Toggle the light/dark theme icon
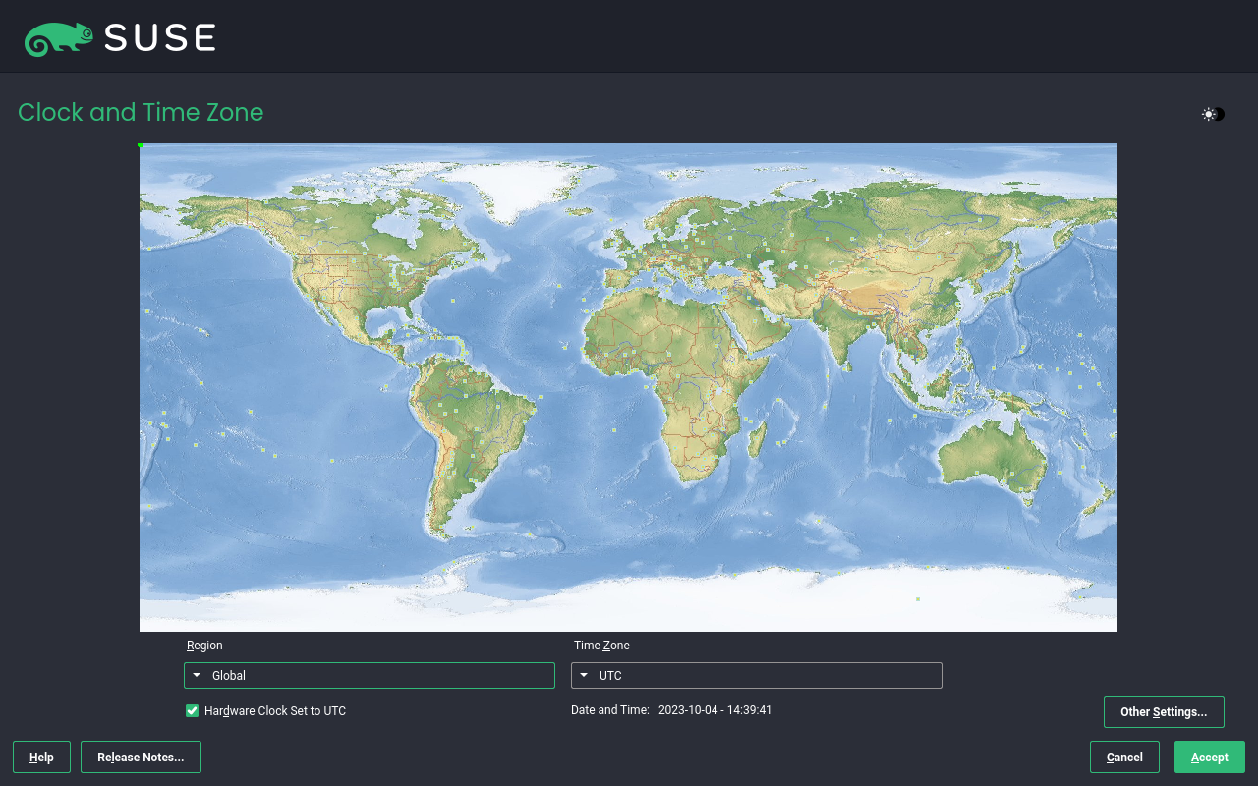Screen dimensions: 1258x786 [x=1213, y=115]
